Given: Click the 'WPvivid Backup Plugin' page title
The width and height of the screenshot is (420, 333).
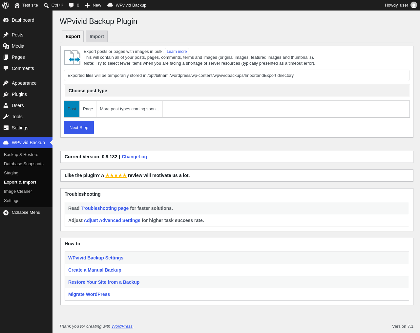Looking at the screenshot, I should [x=98, y=21].
